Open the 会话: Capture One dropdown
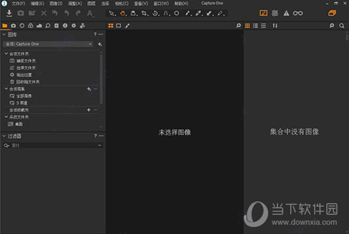This screenshot has height=234, width=349. pos(48,44)
